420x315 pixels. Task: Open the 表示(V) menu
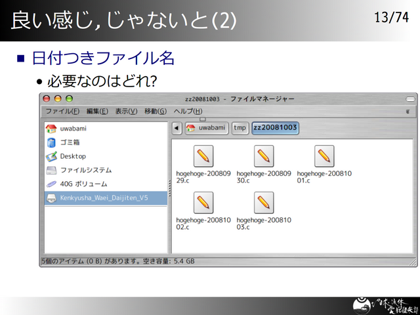tap(126, 111)
